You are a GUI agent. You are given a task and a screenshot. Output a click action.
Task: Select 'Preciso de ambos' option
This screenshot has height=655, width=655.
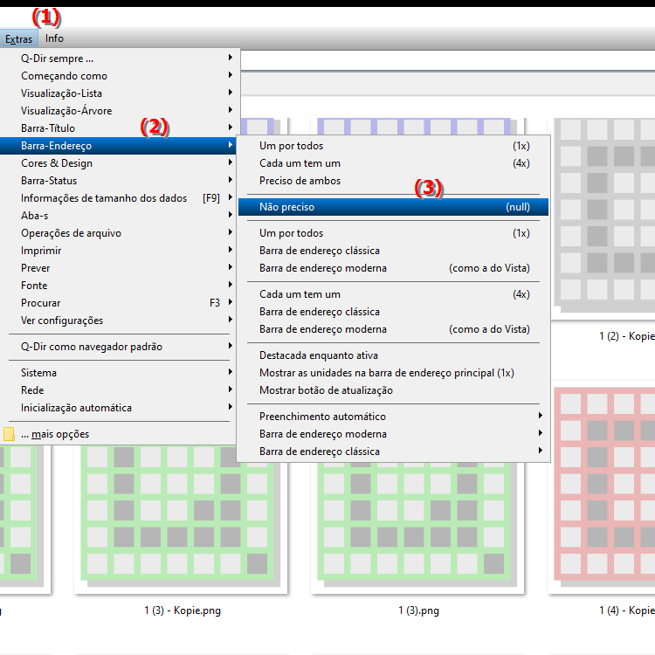(x=394, y=181)
